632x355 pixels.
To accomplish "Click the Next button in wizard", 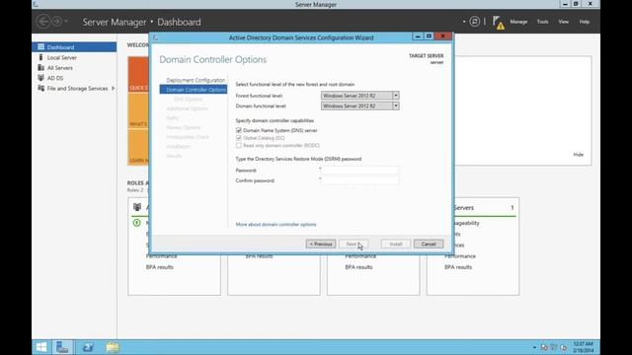I will [x=354, y=244].
